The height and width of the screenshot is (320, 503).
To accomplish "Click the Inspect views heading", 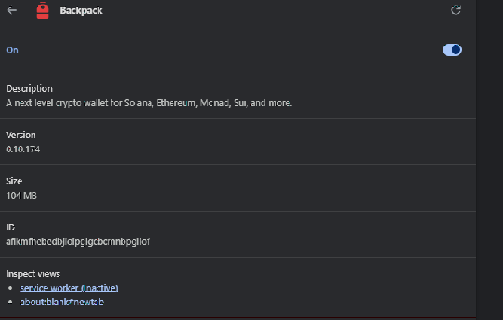I will 33,273.
